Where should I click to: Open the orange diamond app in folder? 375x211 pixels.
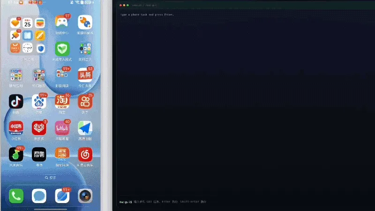(15, 23)
